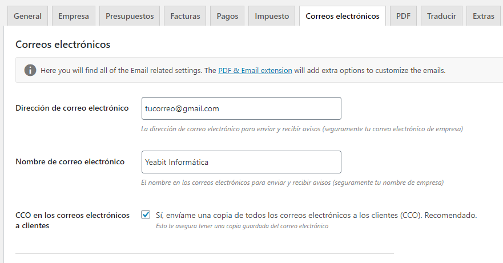Go to the Facturas tab
Image resolution: width=503 pixels, height=263 pixels.
[x=185, y=16]
